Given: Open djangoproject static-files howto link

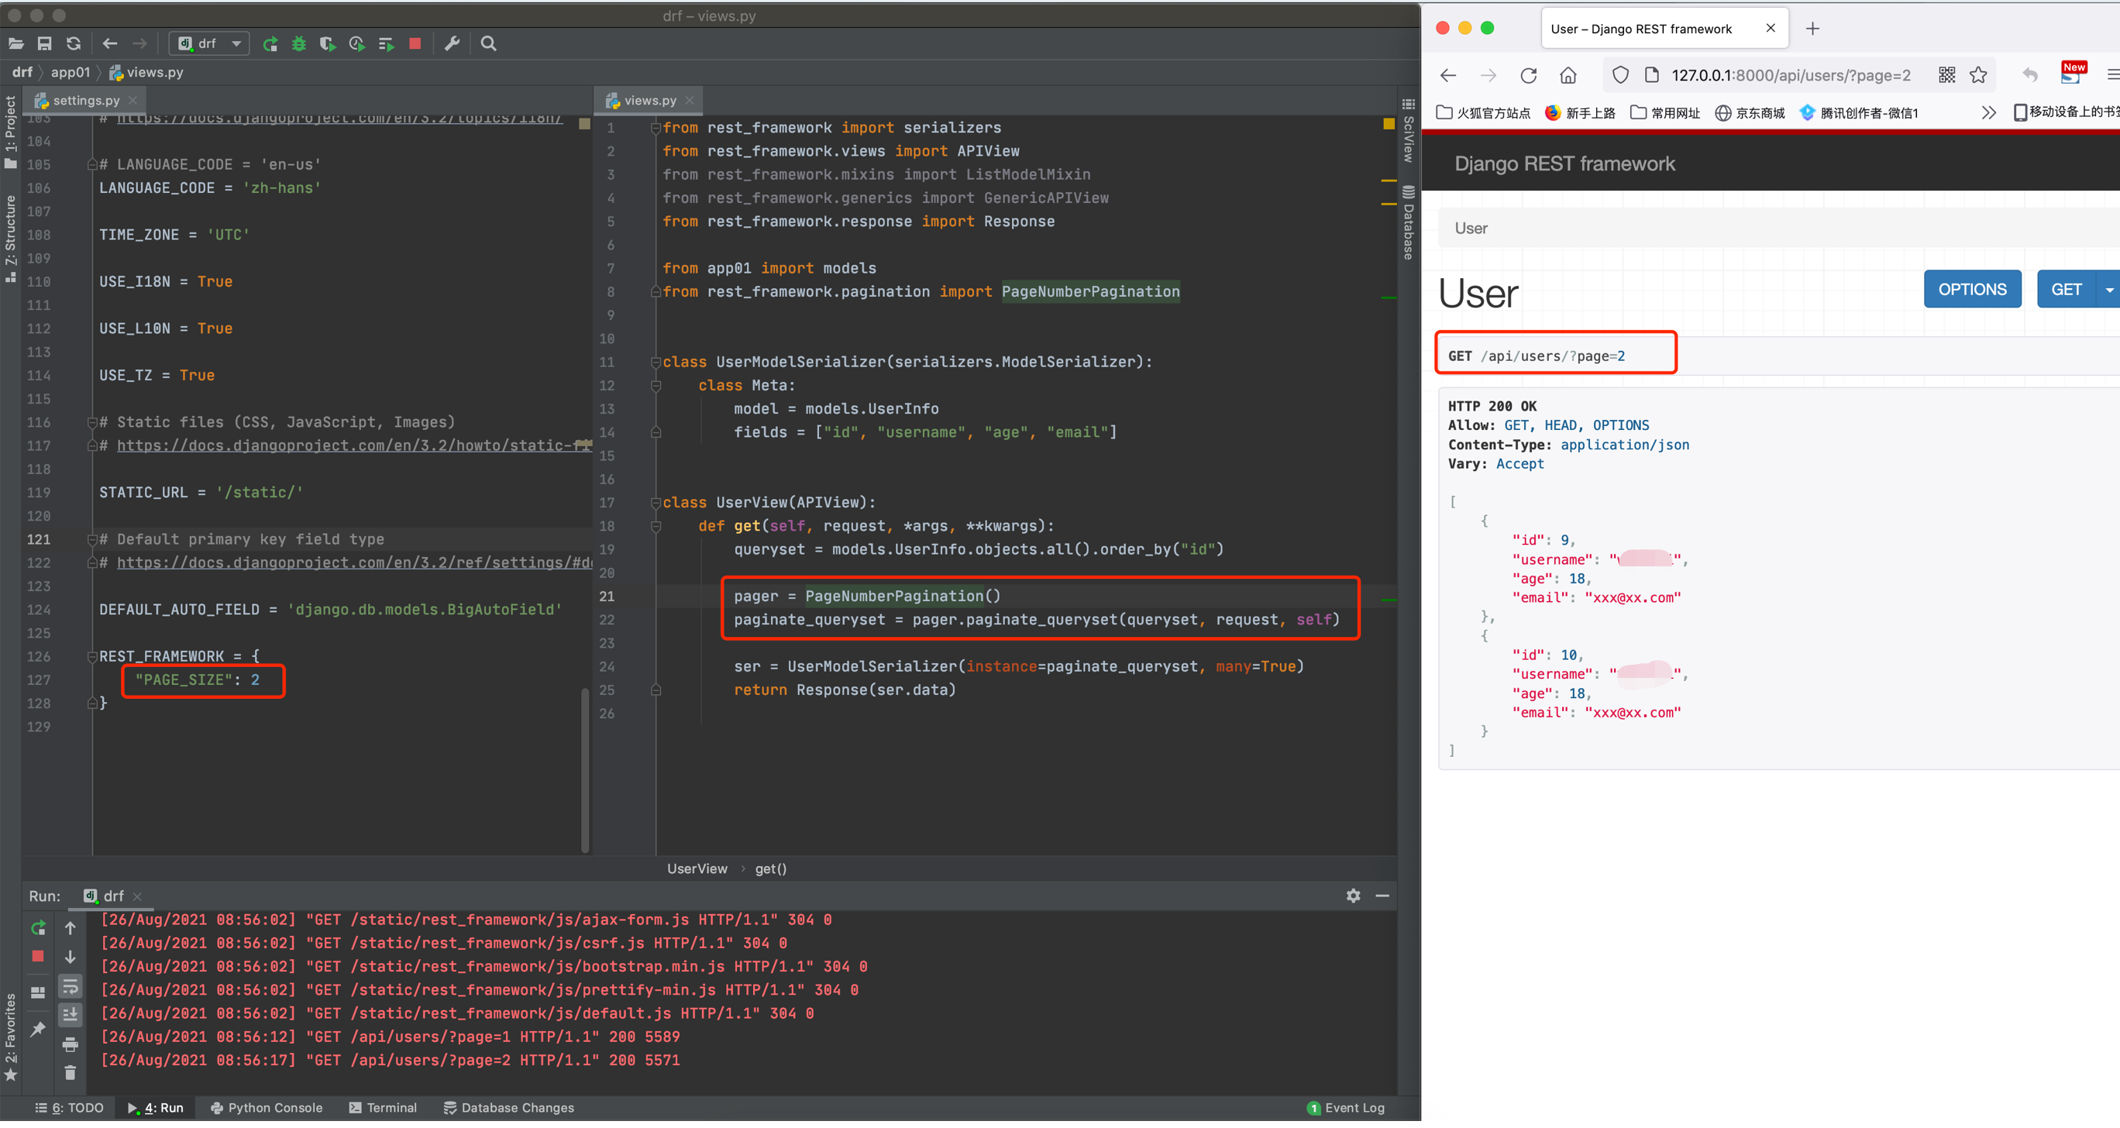Looking at the screenshot, I should 354,446.
